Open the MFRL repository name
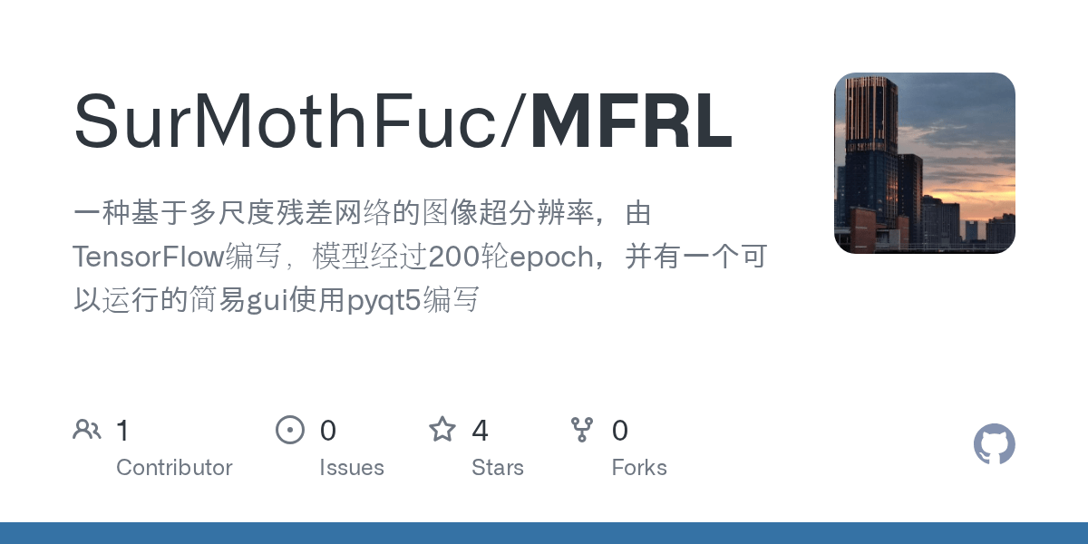Screen dimensions: 1088x544 tap(631, 122)
